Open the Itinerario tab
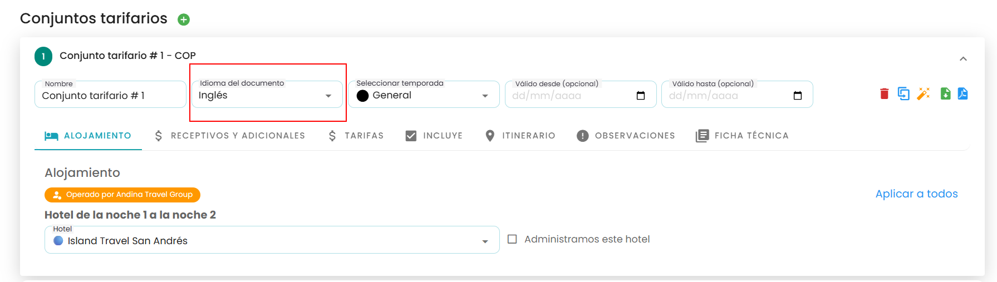 click(520, 136)
